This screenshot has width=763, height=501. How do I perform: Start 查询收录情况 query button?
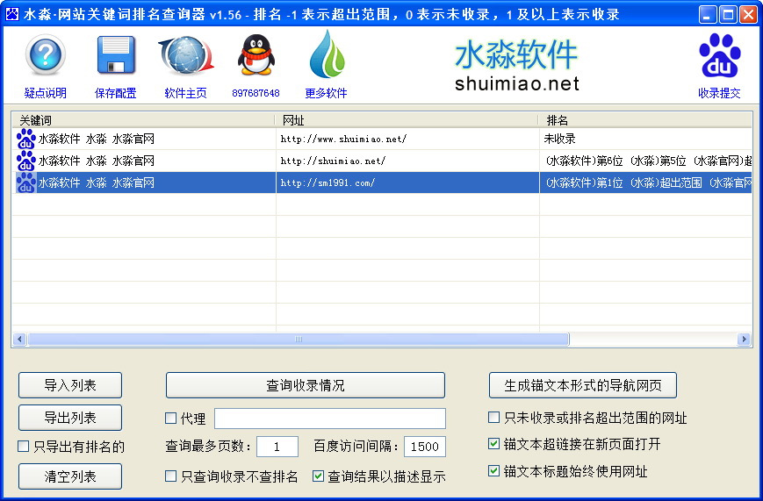(x=306, y=385)
